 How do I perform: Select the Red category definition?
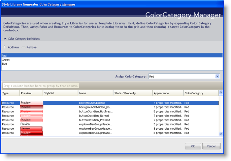[4, 56]
